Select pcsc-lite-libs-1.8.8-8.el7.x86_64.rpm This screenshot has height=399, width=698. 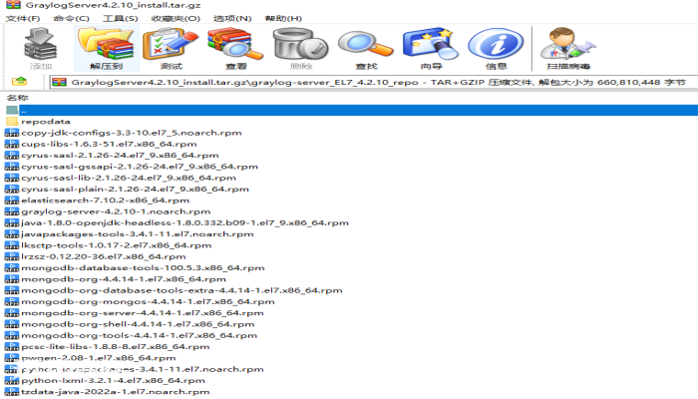tap(116, 346)
